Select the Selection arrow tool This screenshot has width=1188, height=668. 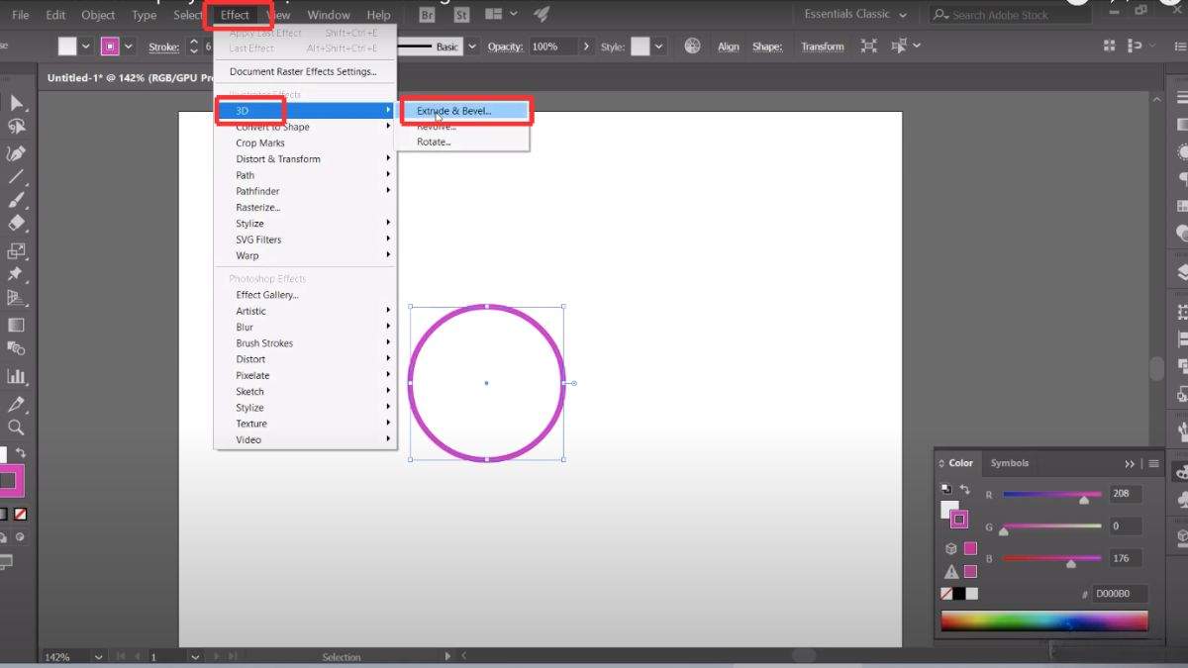tap(16, 103)
